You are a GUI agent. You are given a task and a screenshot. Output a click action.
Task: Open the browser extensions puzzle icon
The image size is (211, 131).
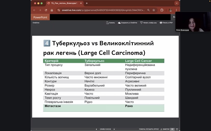pyautogui.click(x=162, y=10)
